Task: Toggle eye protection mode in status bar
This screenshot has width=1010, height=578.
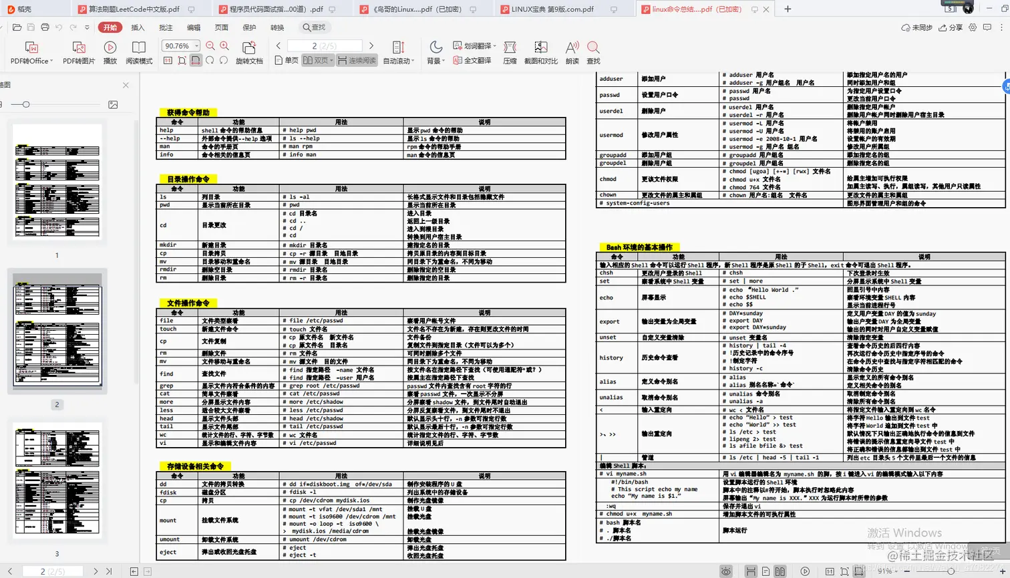Action: coord(726,571)
